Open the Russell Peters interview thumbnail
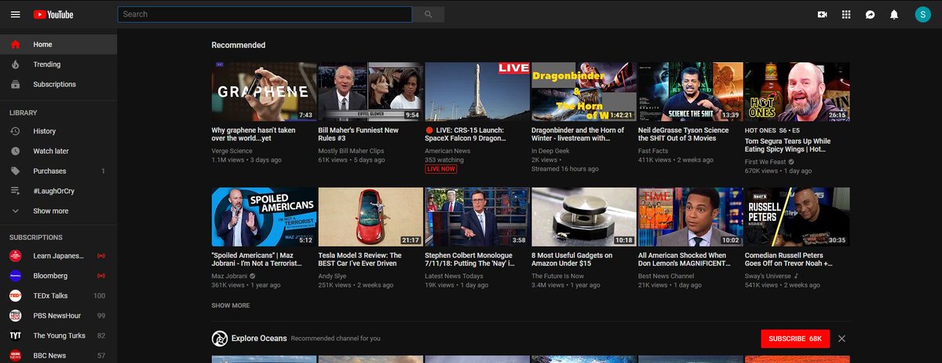The image size is (942, 363). [798, 217]
